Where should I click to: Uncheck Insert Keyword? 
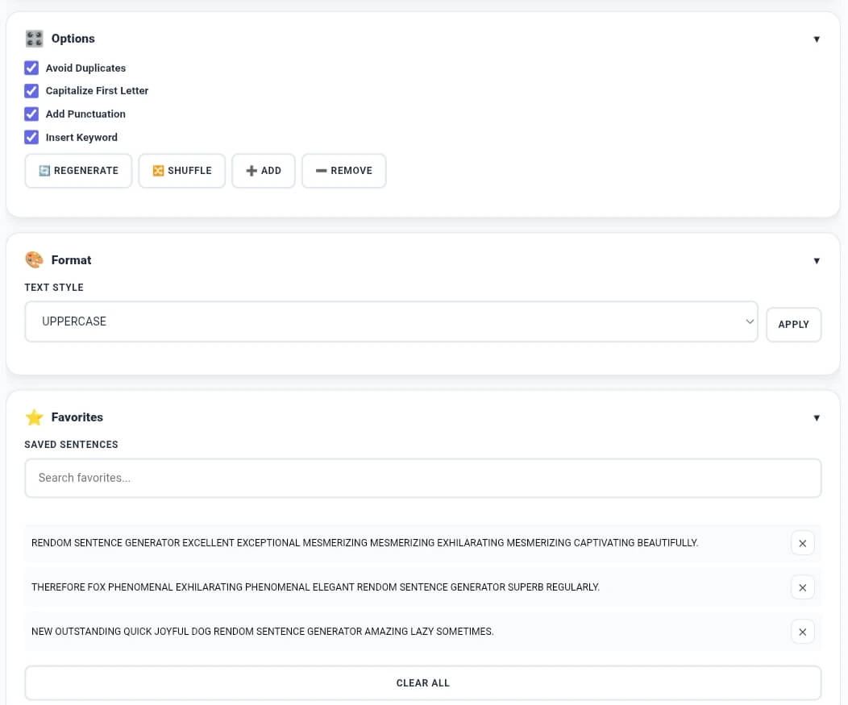tap(31, 137)
